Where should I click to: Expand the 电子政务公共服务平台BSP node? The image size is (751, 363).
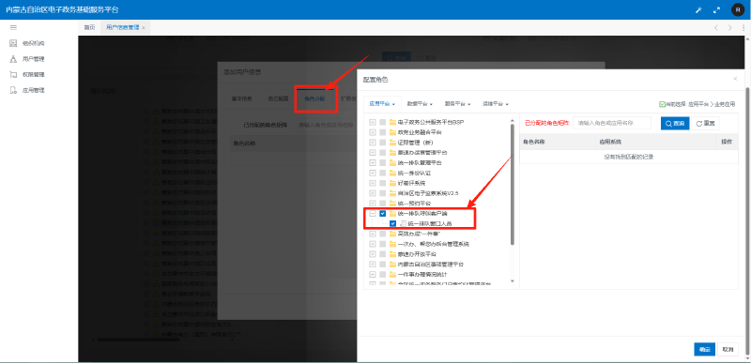pos(373,123)
